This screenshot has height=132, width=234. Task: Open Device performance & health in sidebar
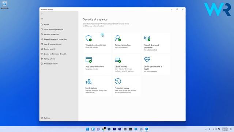tap(55, 54)
